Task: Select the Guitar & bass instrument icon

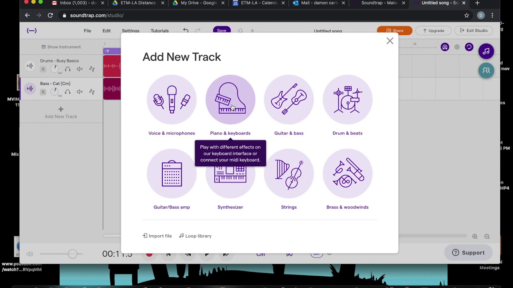Action: click(289, 99)
